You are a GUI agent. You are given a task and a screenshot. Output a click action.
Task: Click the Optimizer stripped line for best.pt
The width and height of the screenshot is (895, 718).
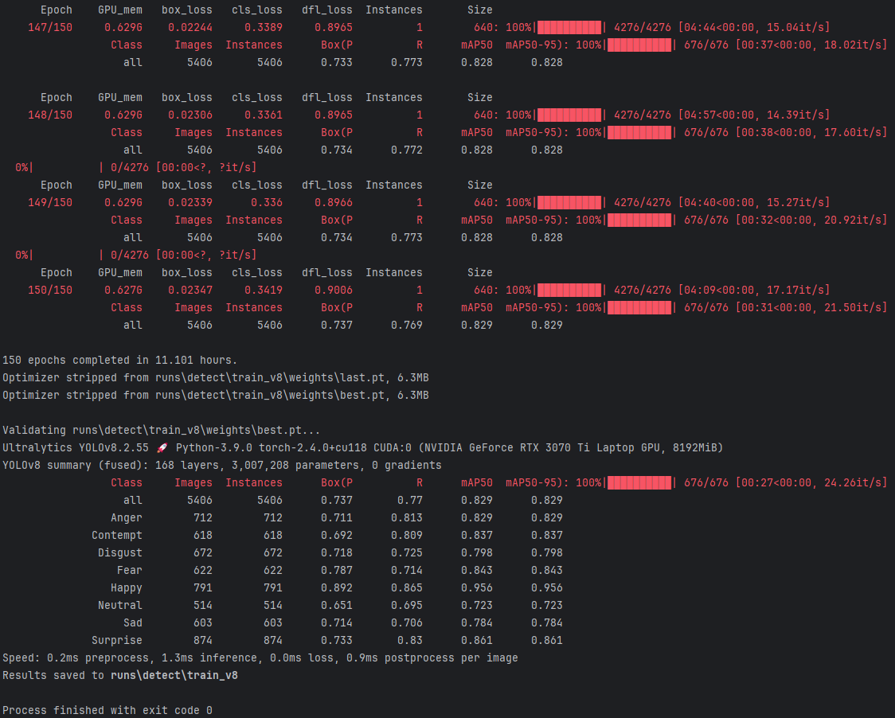tap(216, 396)
